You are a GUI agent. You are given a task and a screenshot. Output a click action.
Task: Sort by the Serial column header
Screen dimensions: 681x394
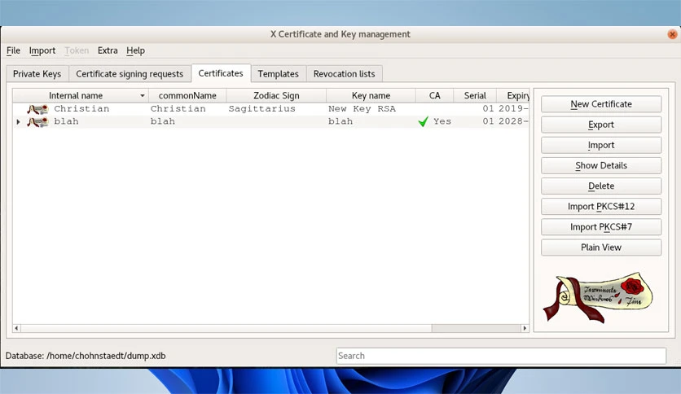click(x=475, y=95)
